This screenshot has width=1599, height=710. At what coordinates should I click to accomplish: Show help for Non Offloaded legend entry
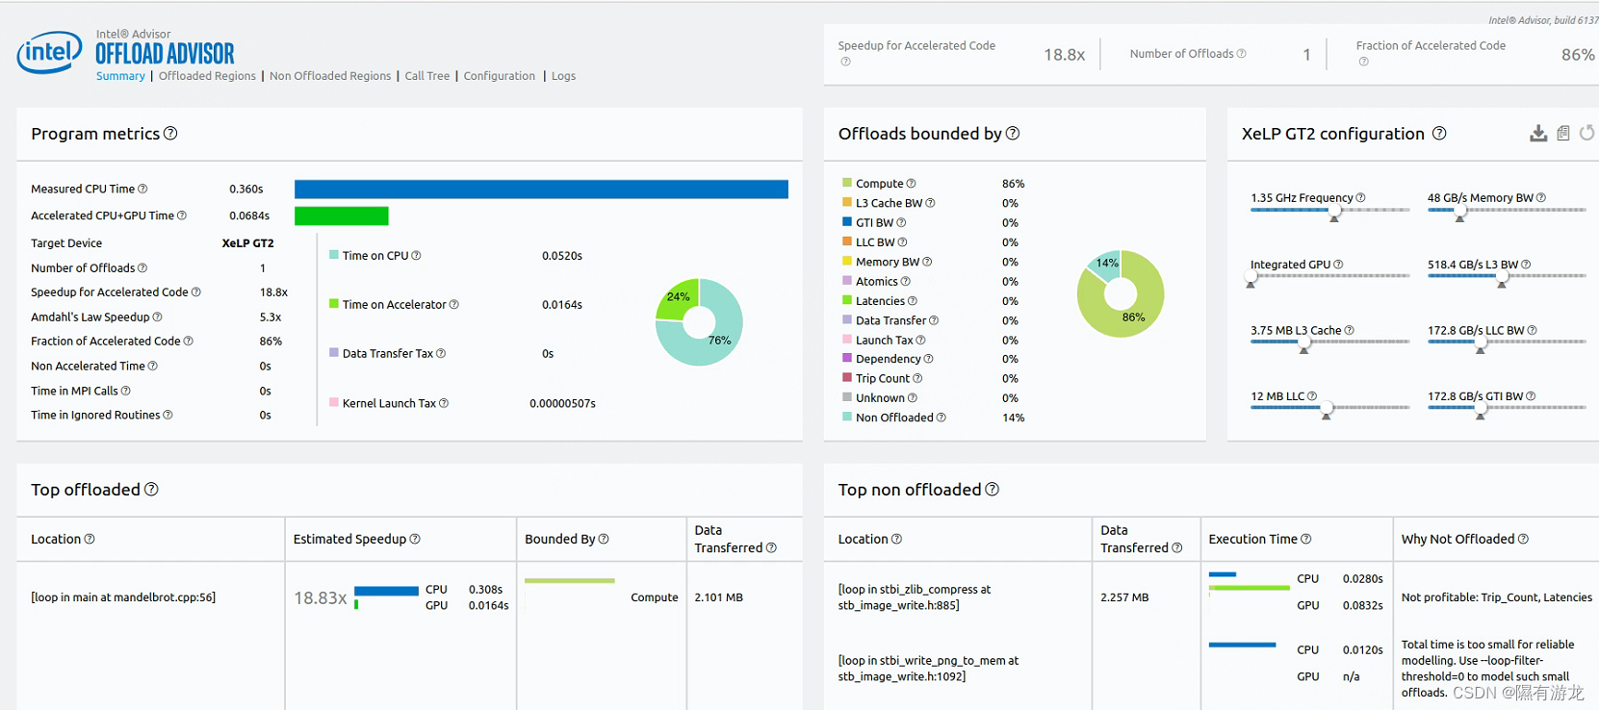point(941,418)
